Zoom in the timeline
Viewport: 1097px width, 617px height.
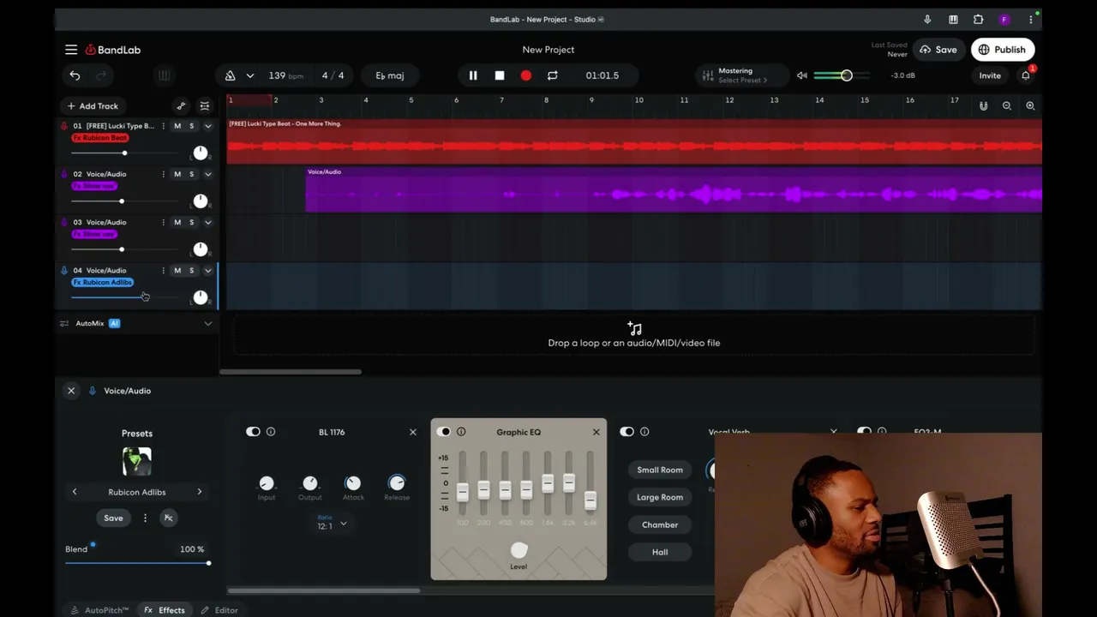[1030, 106]
